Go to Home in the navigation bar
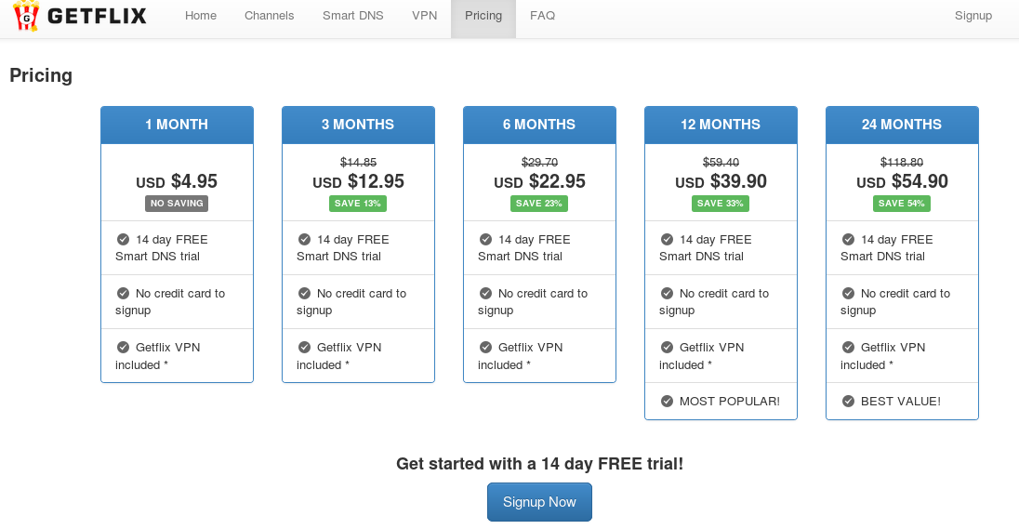 pyautogui.click(x=201, y=16)
